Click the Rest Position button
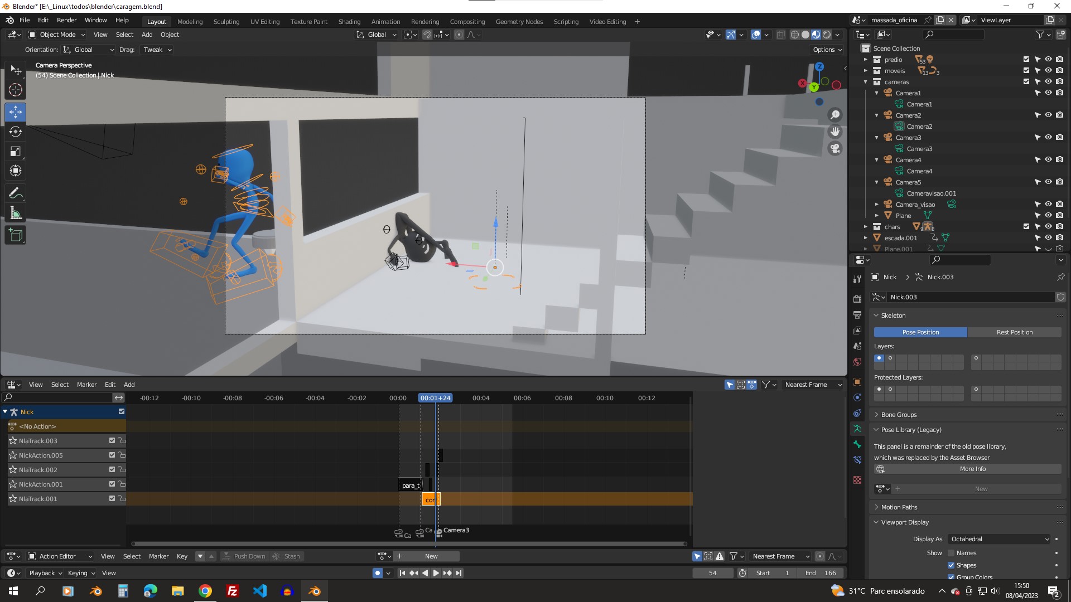Viewport: 1071px width, 602px height. click(x=1015, y=332)
